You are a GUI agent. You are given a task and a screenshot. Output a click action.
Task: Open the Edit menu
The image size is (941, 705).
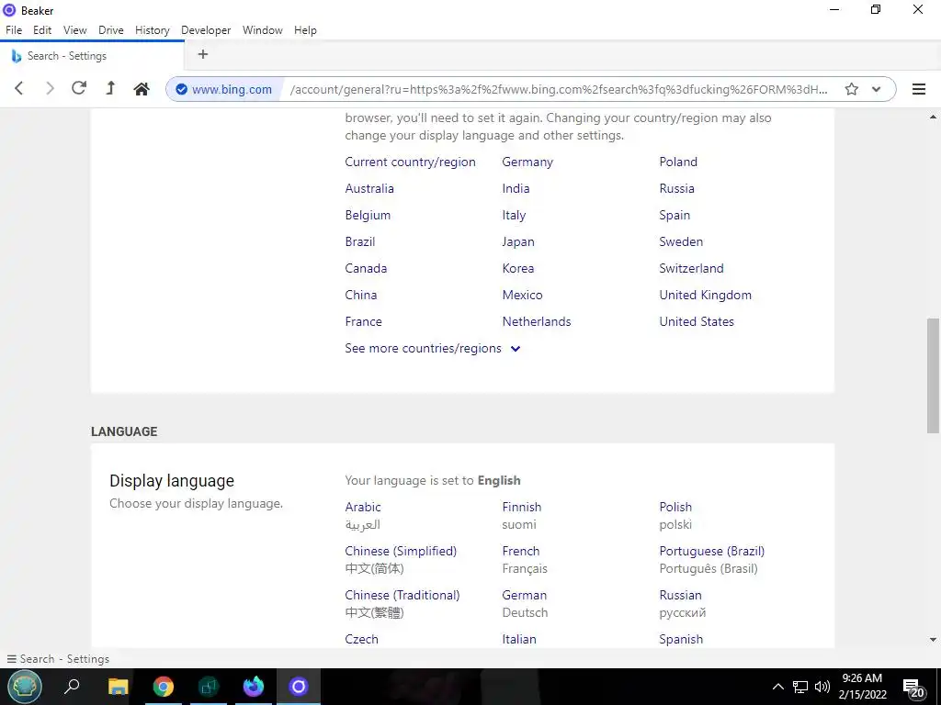tap(42, 30)
